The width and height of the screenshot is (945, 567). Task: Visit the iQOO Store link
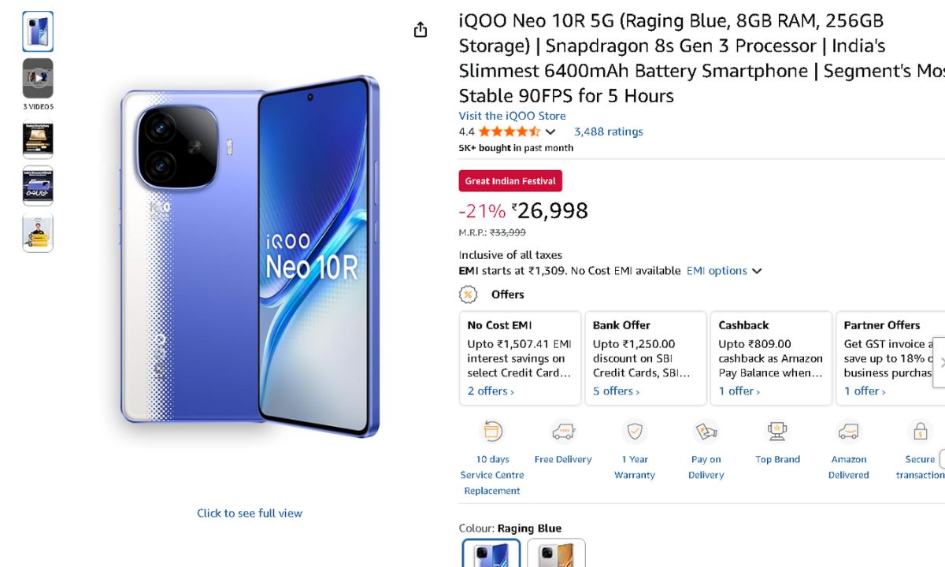coord(512,116)
